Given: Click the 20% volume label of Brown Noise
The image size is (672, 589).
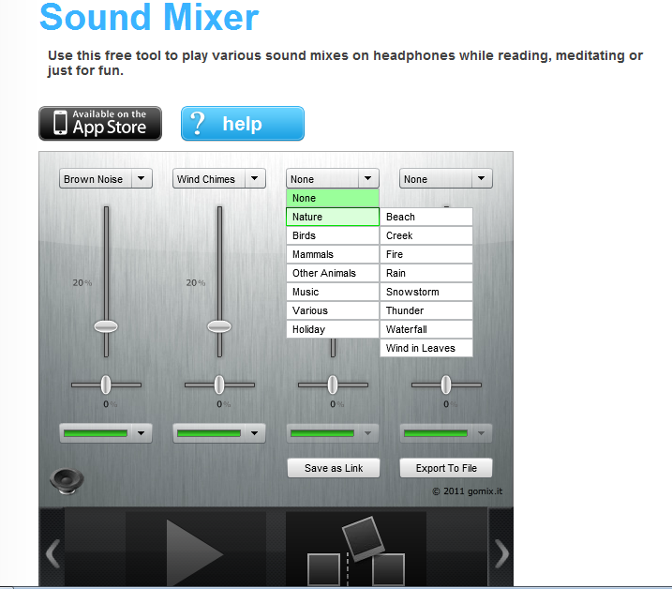Looking at the screenshot, I should (82, 282).
